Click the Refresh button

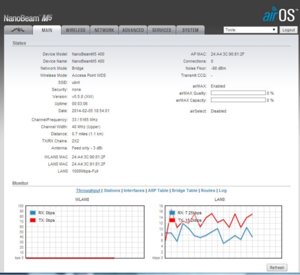[277, 267]
